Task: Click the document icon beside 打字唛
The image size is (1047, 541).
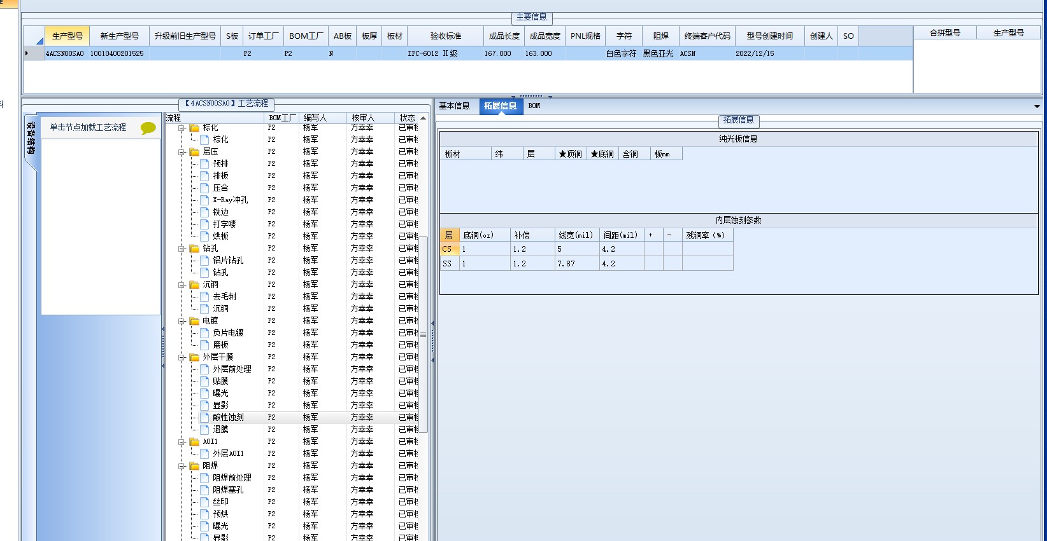Action: (204, 224)
